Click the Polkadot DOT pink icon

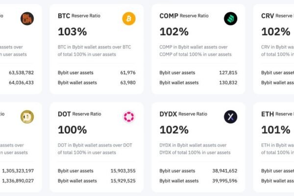pyautogui.click(x=129, y=117)
